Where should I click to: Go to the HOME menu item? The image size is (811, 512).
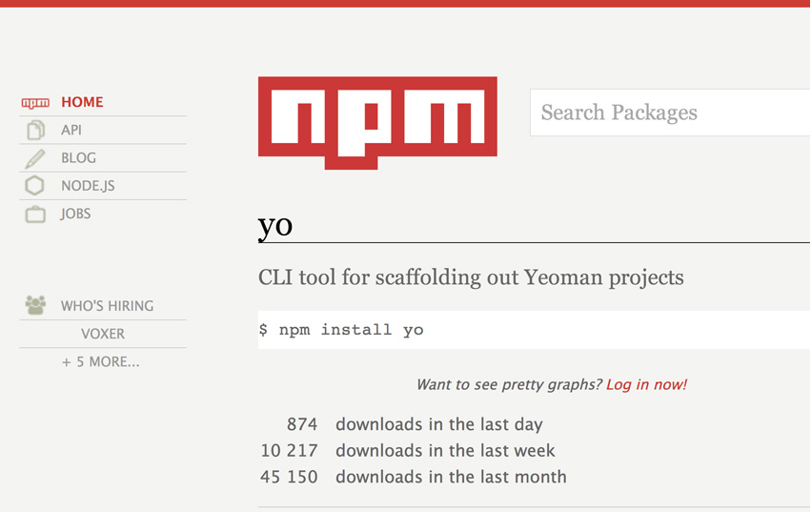pyautogui.click(x=82, y=102)
